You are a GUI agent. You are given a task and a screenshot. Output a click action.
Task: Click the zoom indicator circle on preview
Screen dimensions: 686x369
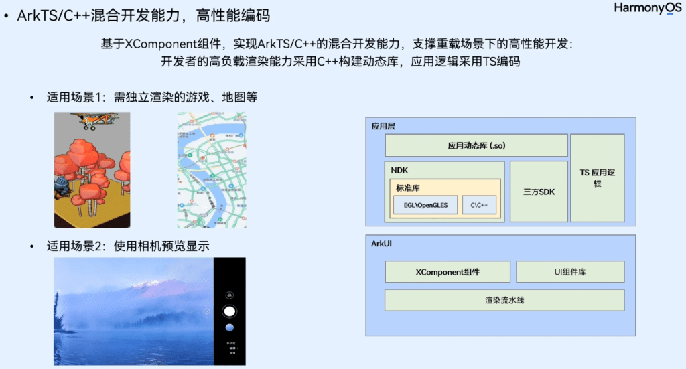pos(207,311)
